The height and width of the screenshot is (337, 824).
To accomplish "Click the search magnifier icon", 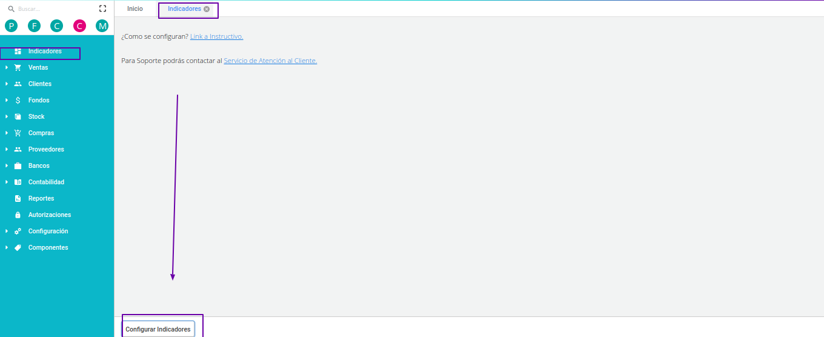I will 11,9.
